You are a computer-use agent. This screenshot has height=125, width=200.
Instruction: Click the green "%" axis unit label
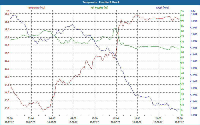pos(182,11)
